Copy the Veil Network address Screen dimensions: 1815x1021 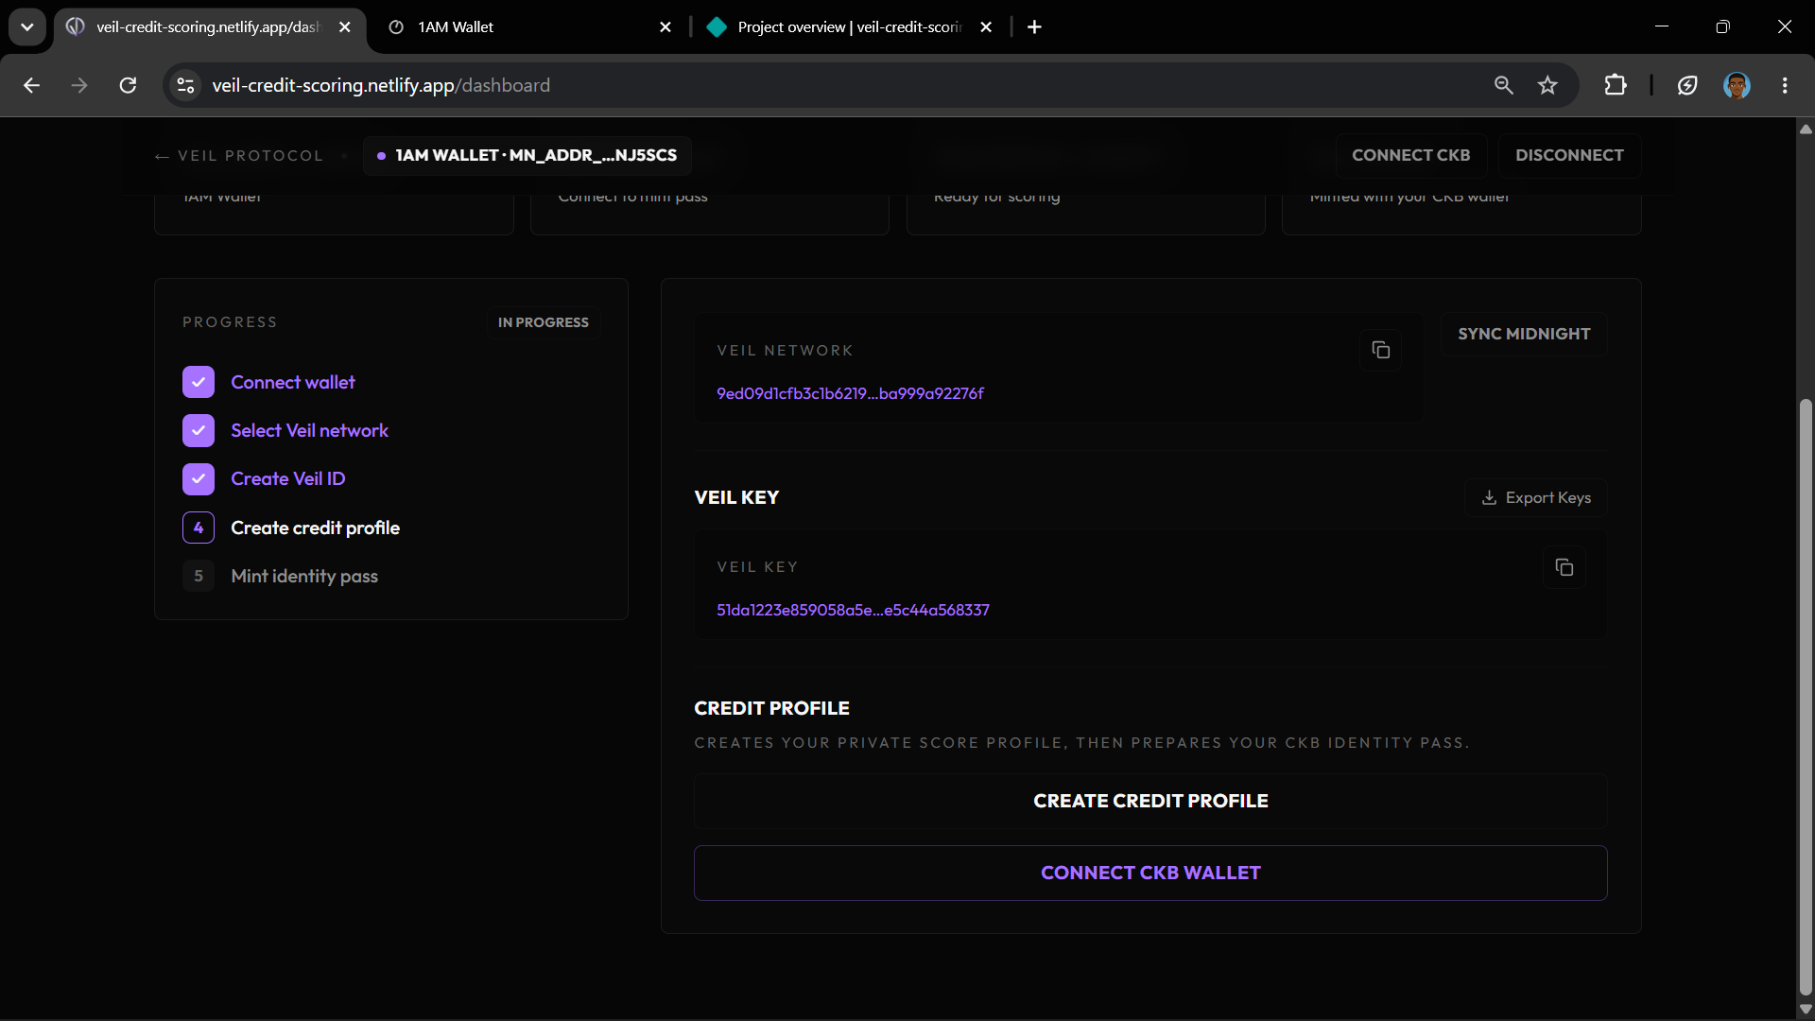[1380, 350]
